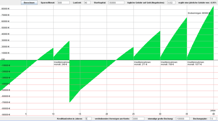Click the Berechnen button
Screen dimensions: 218x121
tap(29, 3)
